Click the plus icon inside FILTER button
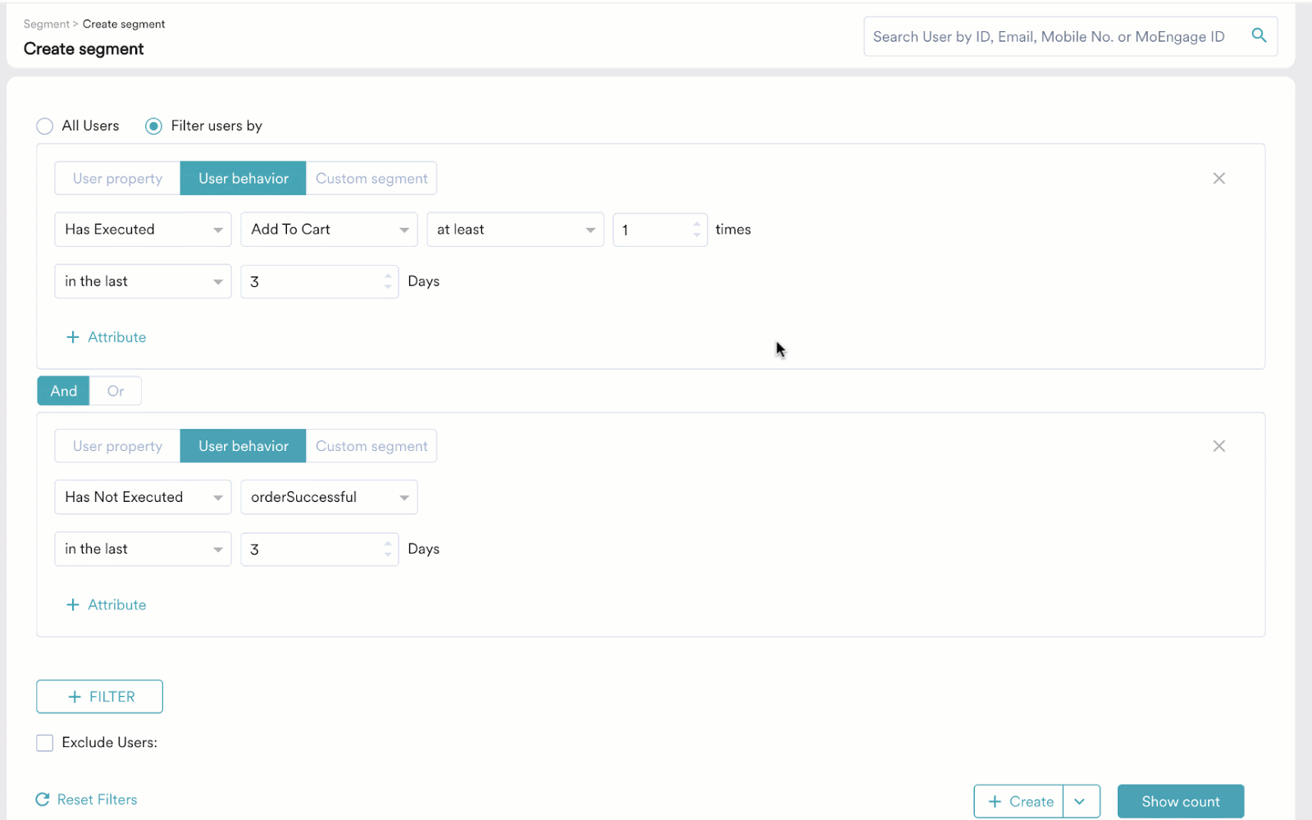This screenshot has height=820, width=1312. tap(75, 696)
